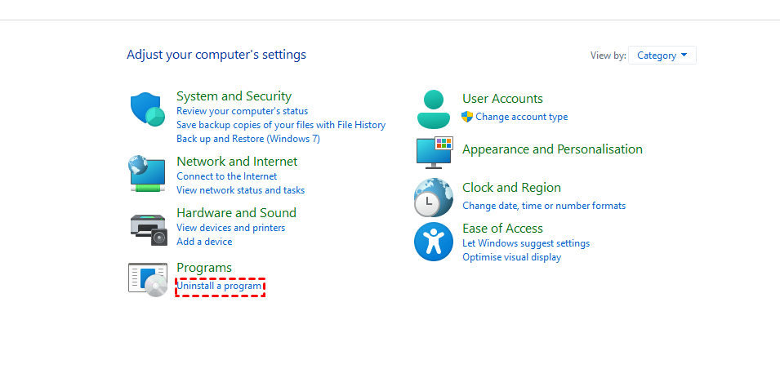Click Connect to the Internet link
The height and width of the screenshot is (378, 780).
pos(226,176)
